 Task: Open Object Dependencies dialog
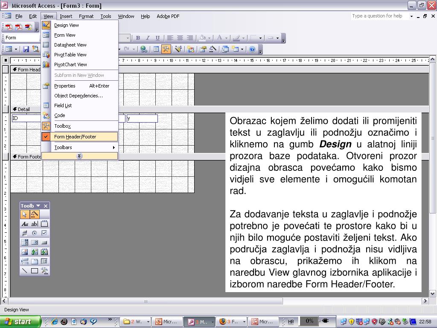coord(80,96)
